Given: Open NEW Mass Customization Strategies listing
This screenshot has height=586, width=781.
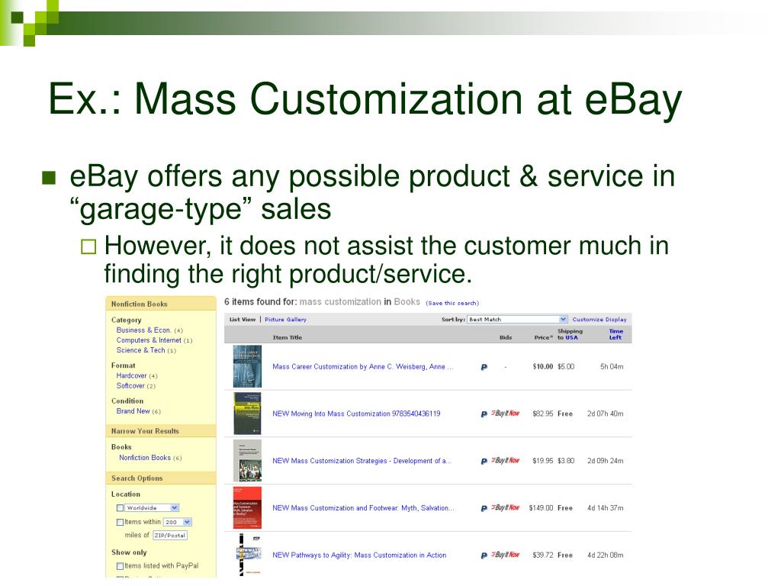Looking at the screenshot, I should coord(362,461).
